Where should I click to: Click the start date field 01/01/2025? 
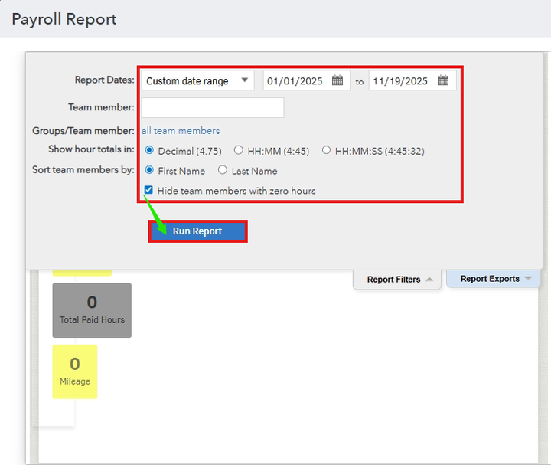[295, 80]
